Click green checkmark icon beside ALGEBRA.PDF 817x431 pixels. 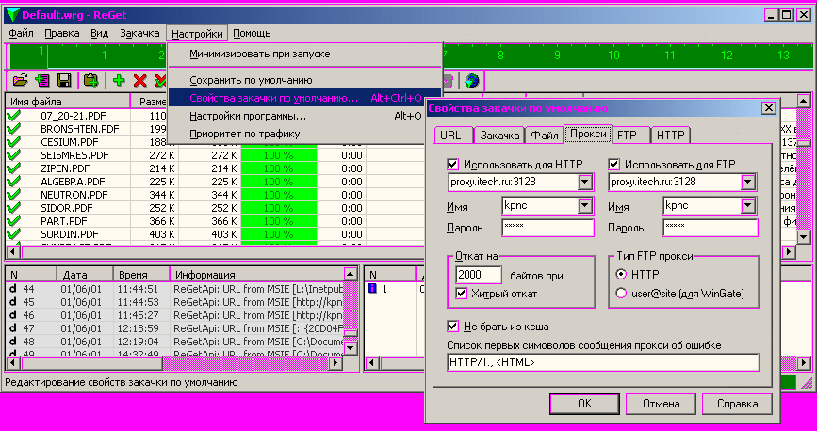pyautogui.click(x=14, y=182)
